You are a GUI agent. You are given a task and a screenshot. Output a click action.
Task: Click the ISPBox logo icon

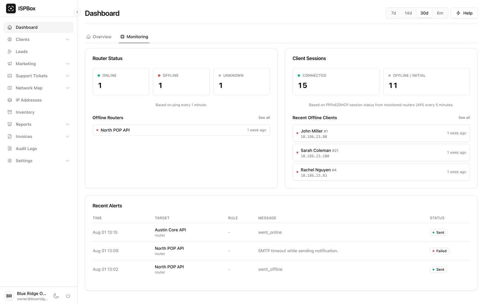(11, 8)
